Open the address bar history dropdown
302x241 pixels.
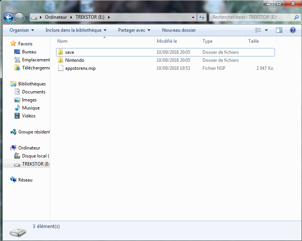(x=193, y=17)
